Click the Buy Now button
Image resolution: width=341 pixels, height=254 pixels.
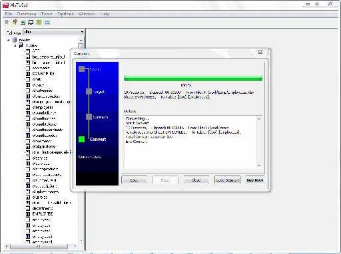[x=255, y=180]
